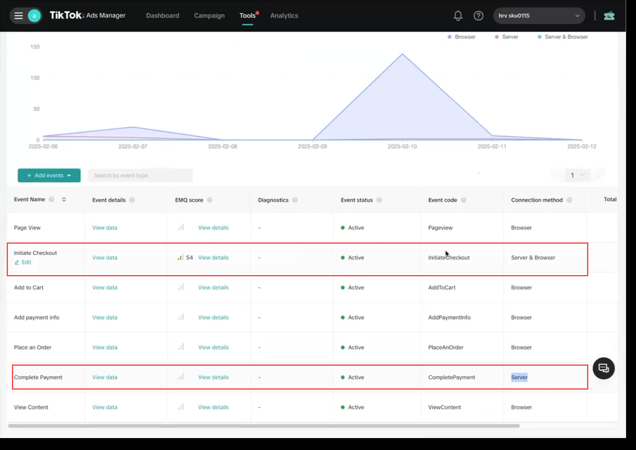The image size is (636, 450).
Task: Open the hamburger navigation menu
Action: (19, 16)
